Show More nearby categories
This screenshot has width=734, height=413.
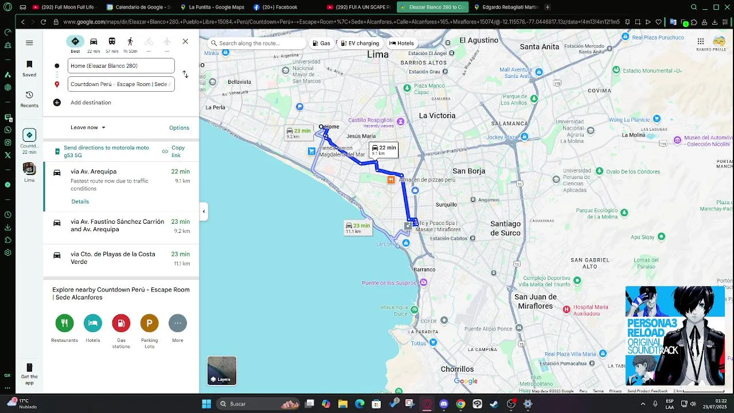pos(178,329)
